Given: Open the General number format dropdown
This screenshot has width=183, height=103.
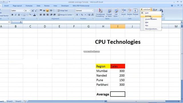Looking at the screenshot, I should click(x=93, y=11).
